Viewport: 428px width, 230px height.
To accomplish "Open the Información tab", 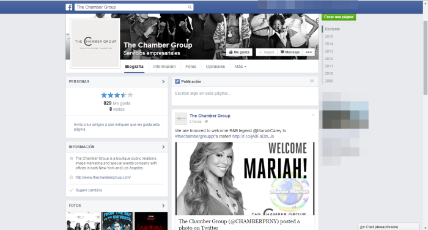I will [164, 67].
